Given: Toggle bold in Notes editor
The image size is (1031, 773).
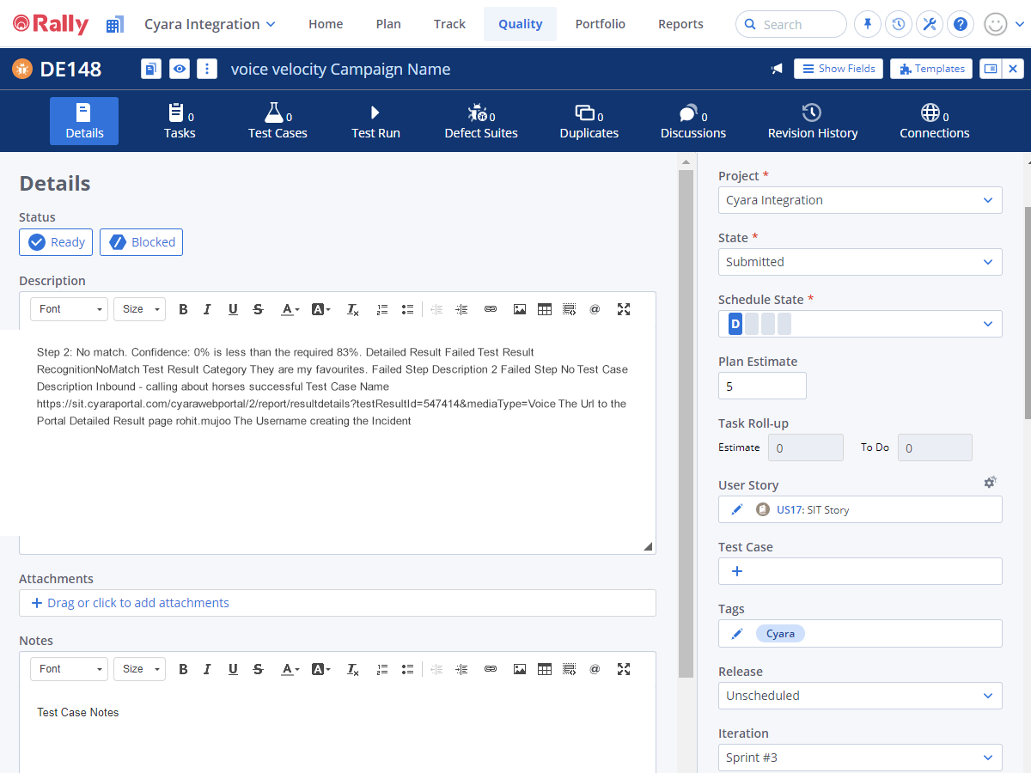Looking at the screenshot, I should (183, 669).
